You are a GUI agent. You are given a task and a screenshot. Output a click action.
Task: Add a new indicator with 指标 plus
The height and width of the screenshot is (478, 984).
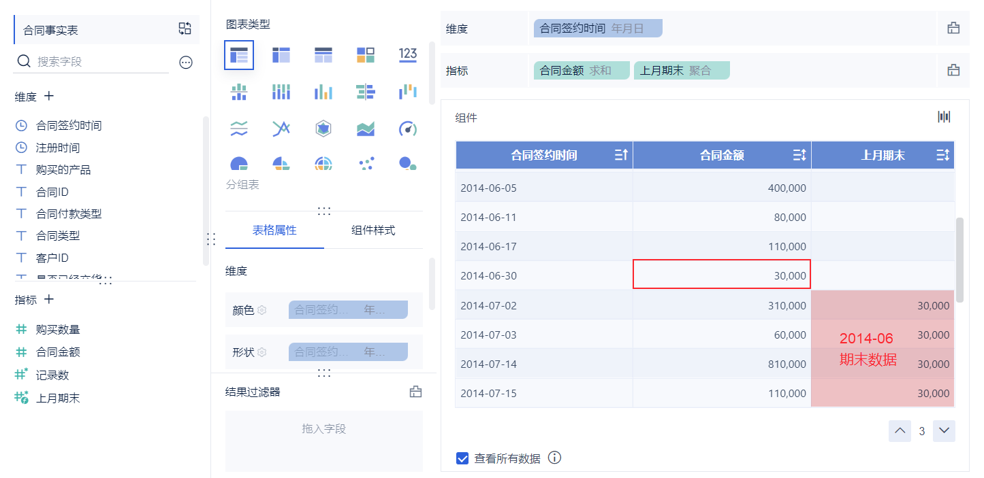[49, 299]
